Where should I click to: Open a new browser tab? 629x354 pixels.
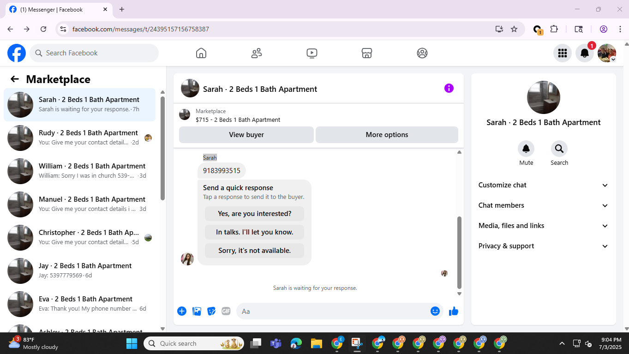click(122, 9)
